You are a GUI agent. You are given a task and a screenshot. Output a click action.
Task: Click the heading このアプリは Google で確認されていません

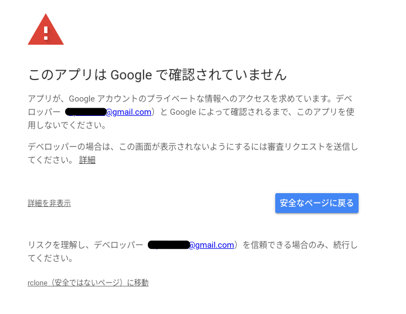(157, 75)
